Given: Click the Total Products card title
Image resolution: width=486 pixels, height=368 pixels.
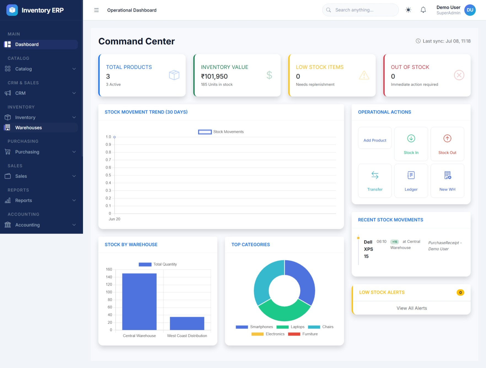Looking at the screenshot, I should tap(129, 67).
